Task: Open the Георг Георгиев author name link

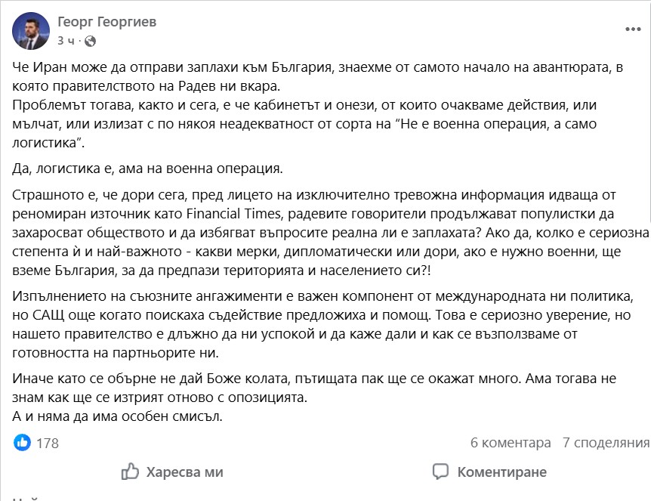Action: point(106,22)
